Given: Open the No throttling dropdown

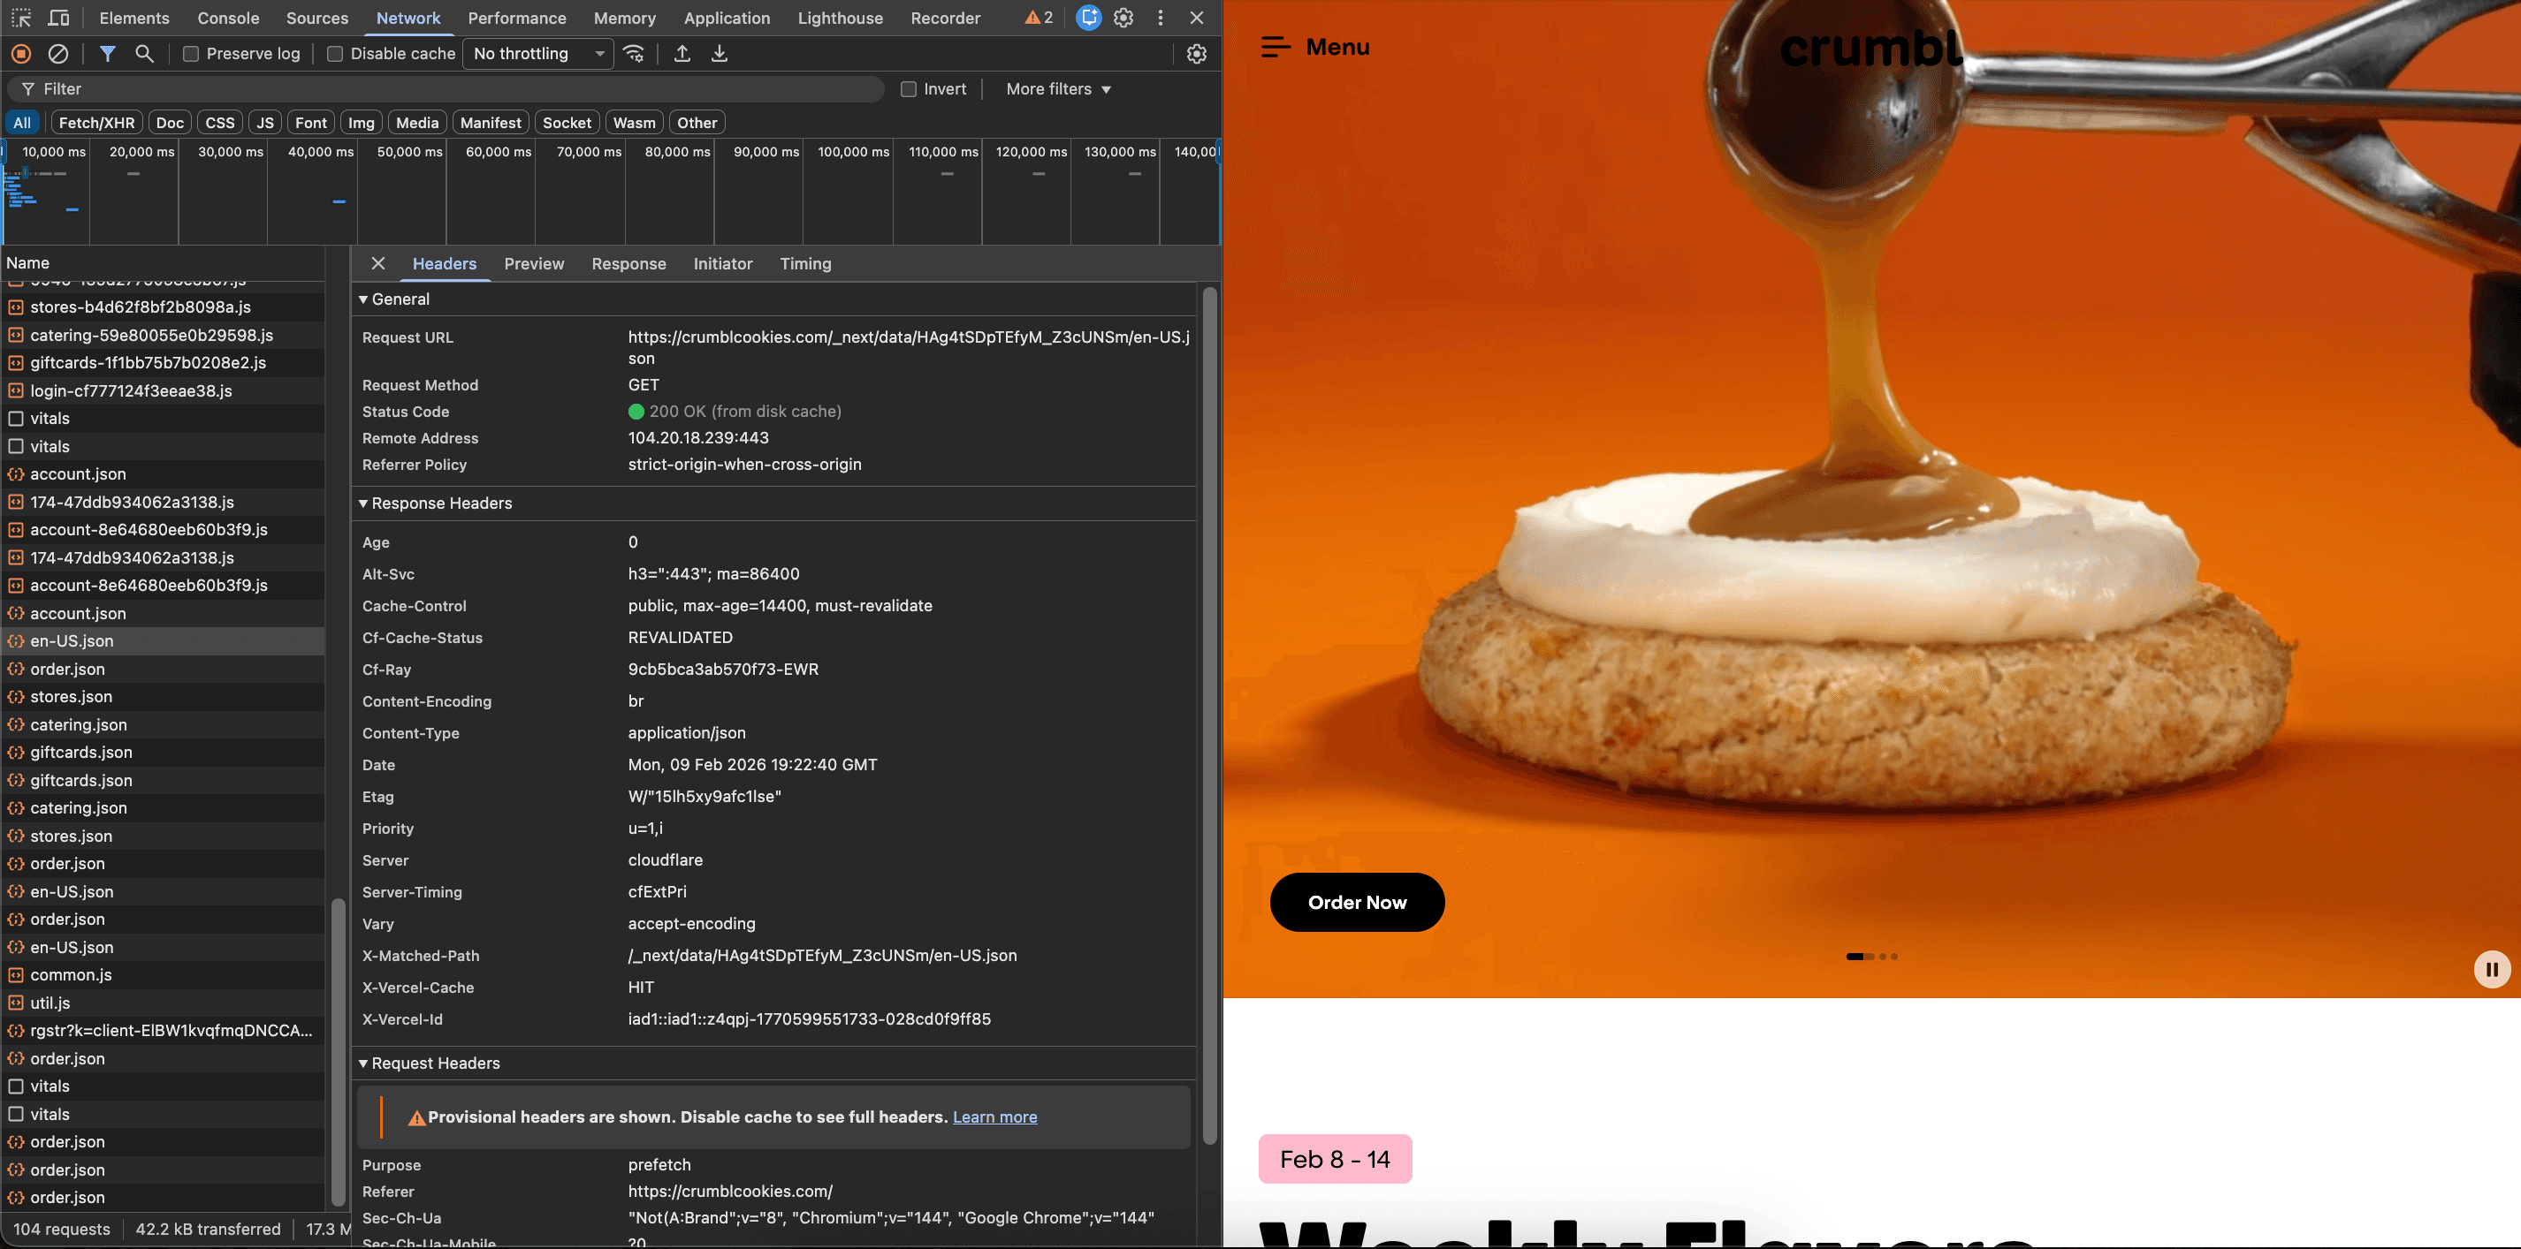Looking at the screenshot, I should [x=537, y=54].
